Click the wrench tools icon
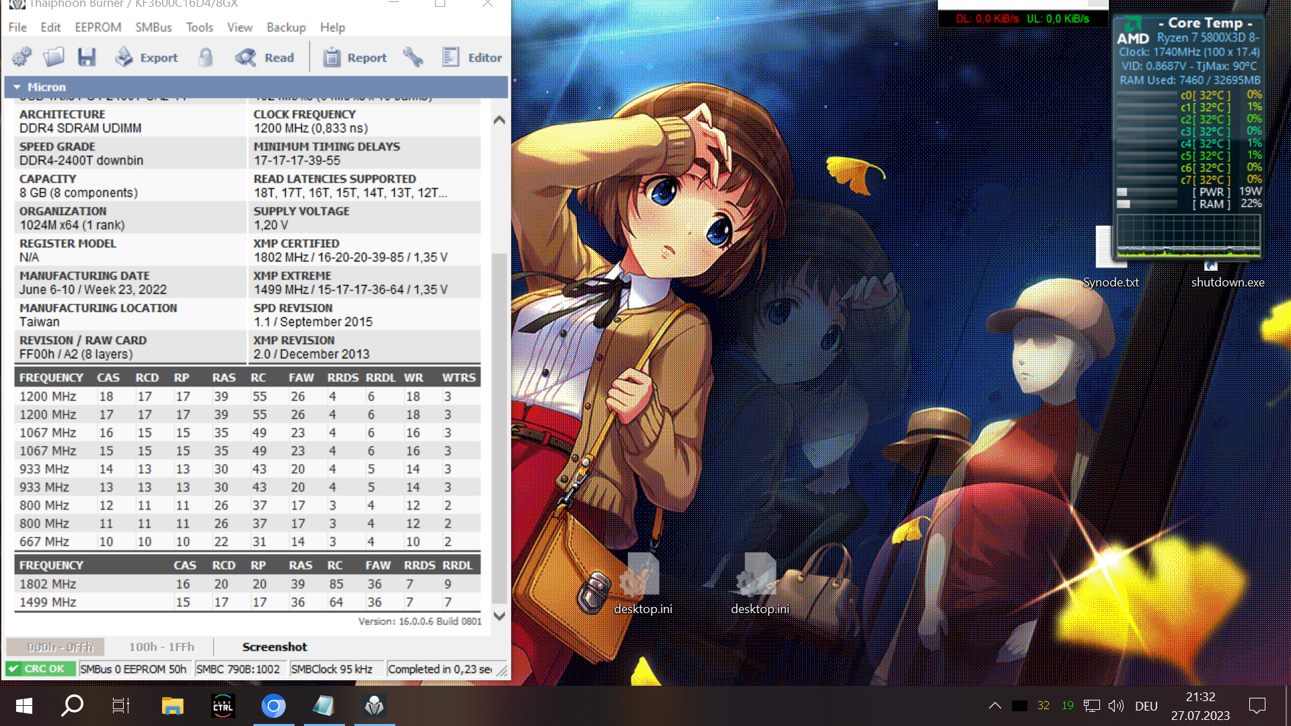The image size is (1291, 726). click(413, 57)
